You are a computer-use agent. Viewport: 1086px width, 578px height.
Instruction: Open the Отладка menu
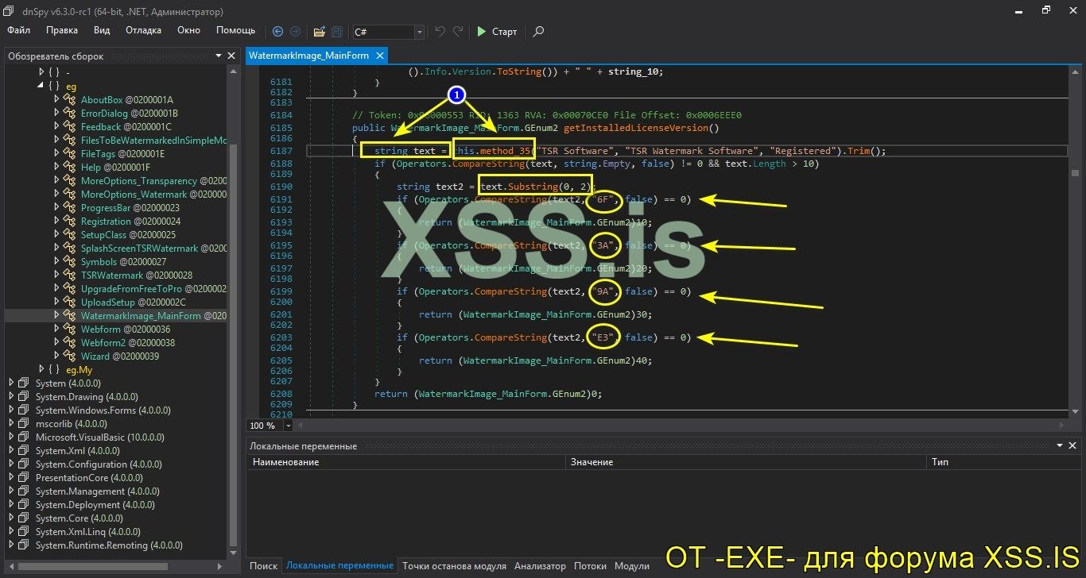(143, 30)
